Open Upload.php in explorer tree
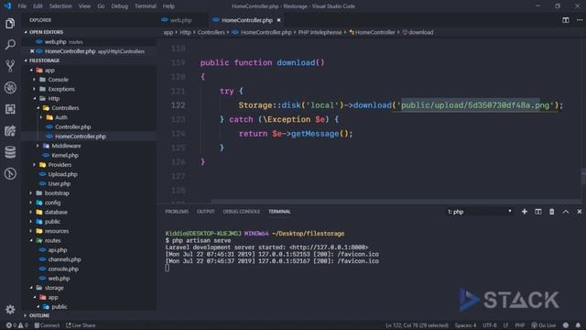The image size is (586, 330). point(63,174)
